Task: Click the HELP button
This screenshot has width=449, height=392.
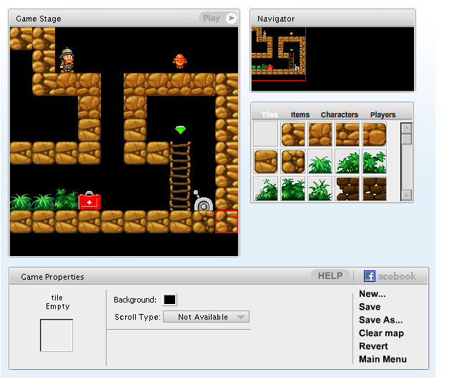Action: (x=330, y=276)
